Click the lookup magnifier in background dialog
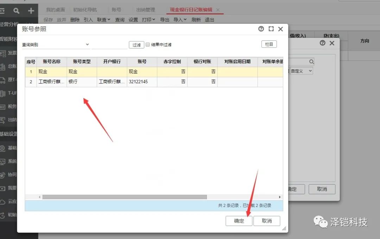The image size is (380, 239). click(311, 62)
